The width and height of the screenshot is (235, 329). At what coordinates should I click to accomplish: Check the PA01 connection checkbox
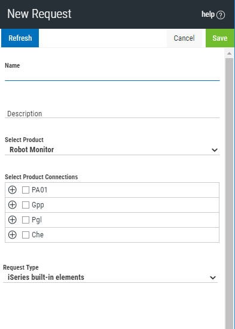click(26, 190)
